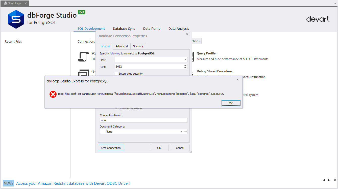
Task: Toggle the Integrated security checkbox
Action: click(x=117, y=74)
